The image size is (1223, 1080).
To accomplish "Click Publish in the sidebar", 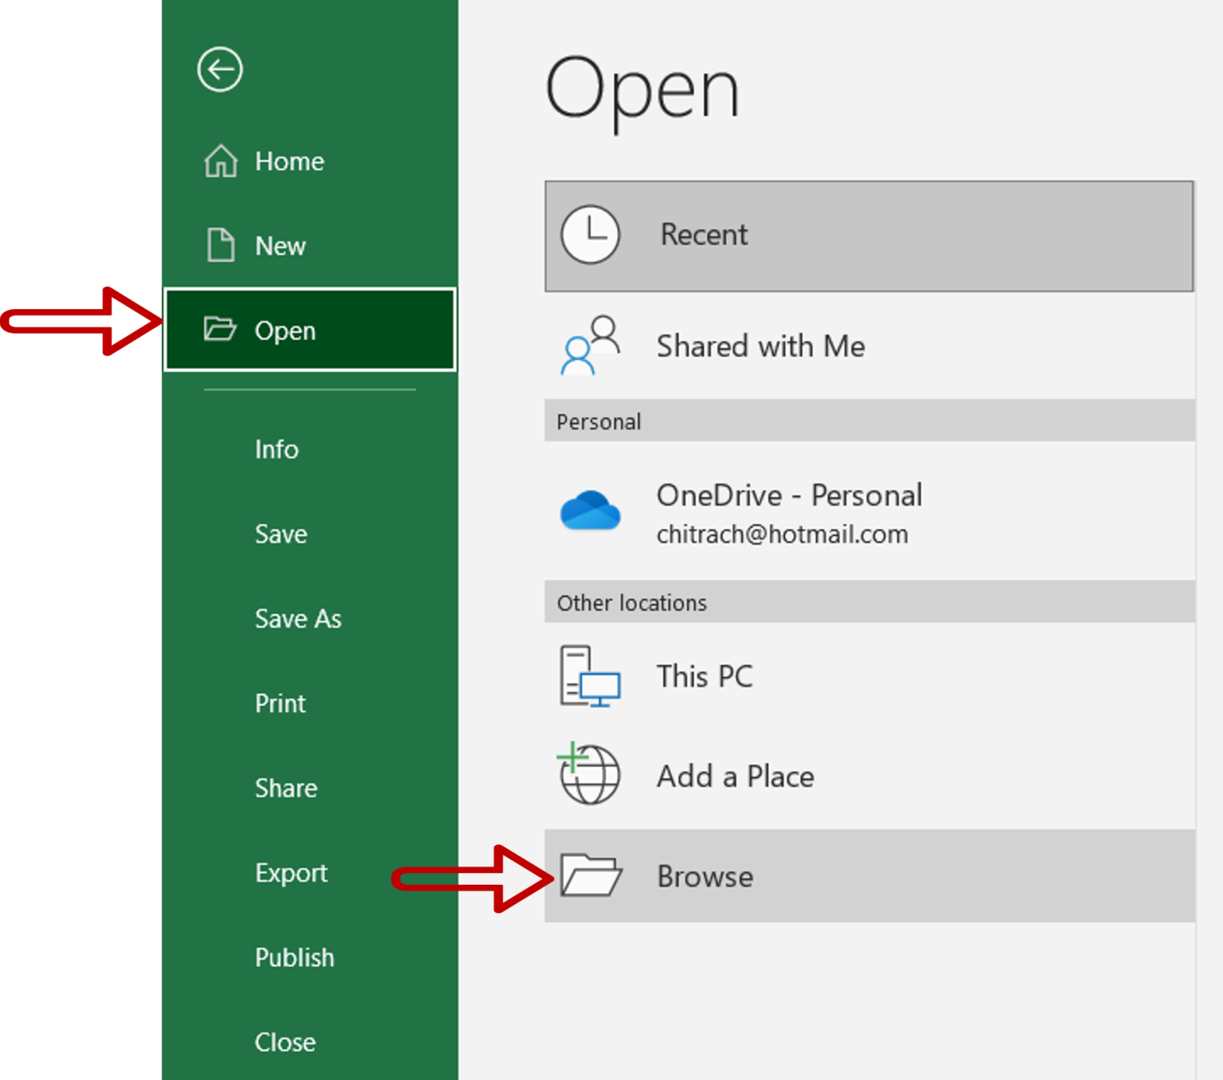I will click(294, 957).
